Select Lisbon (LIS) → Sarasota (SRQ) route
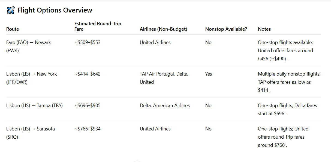The height and width of the screenshot is (162, 331). pyautogui.click(x=31, y=133)
